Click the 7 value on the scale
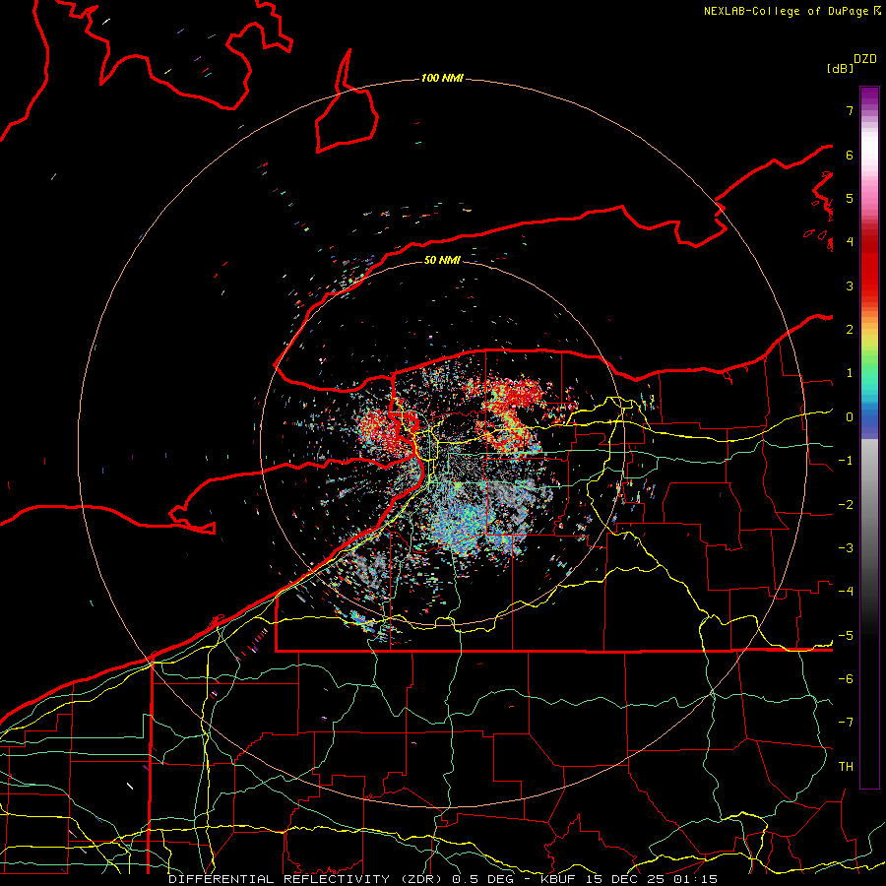This screenshot has height=886, width=886. [850, 110]
